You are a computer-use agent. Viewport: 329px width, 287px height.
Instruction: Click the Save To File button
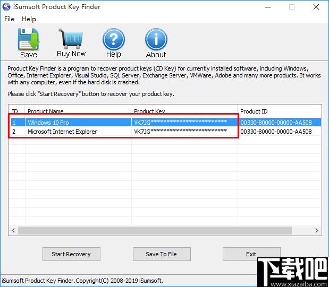(x=162, y=254)
